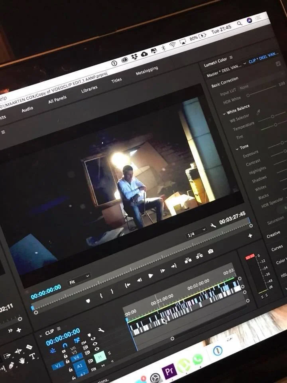Click the Mark In button

[101, 296]
